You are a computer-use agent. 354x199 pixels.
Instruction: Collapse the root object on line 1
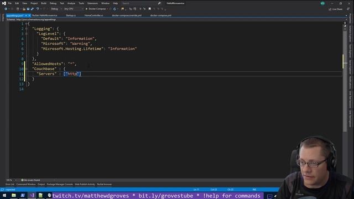tap(27, 24)
